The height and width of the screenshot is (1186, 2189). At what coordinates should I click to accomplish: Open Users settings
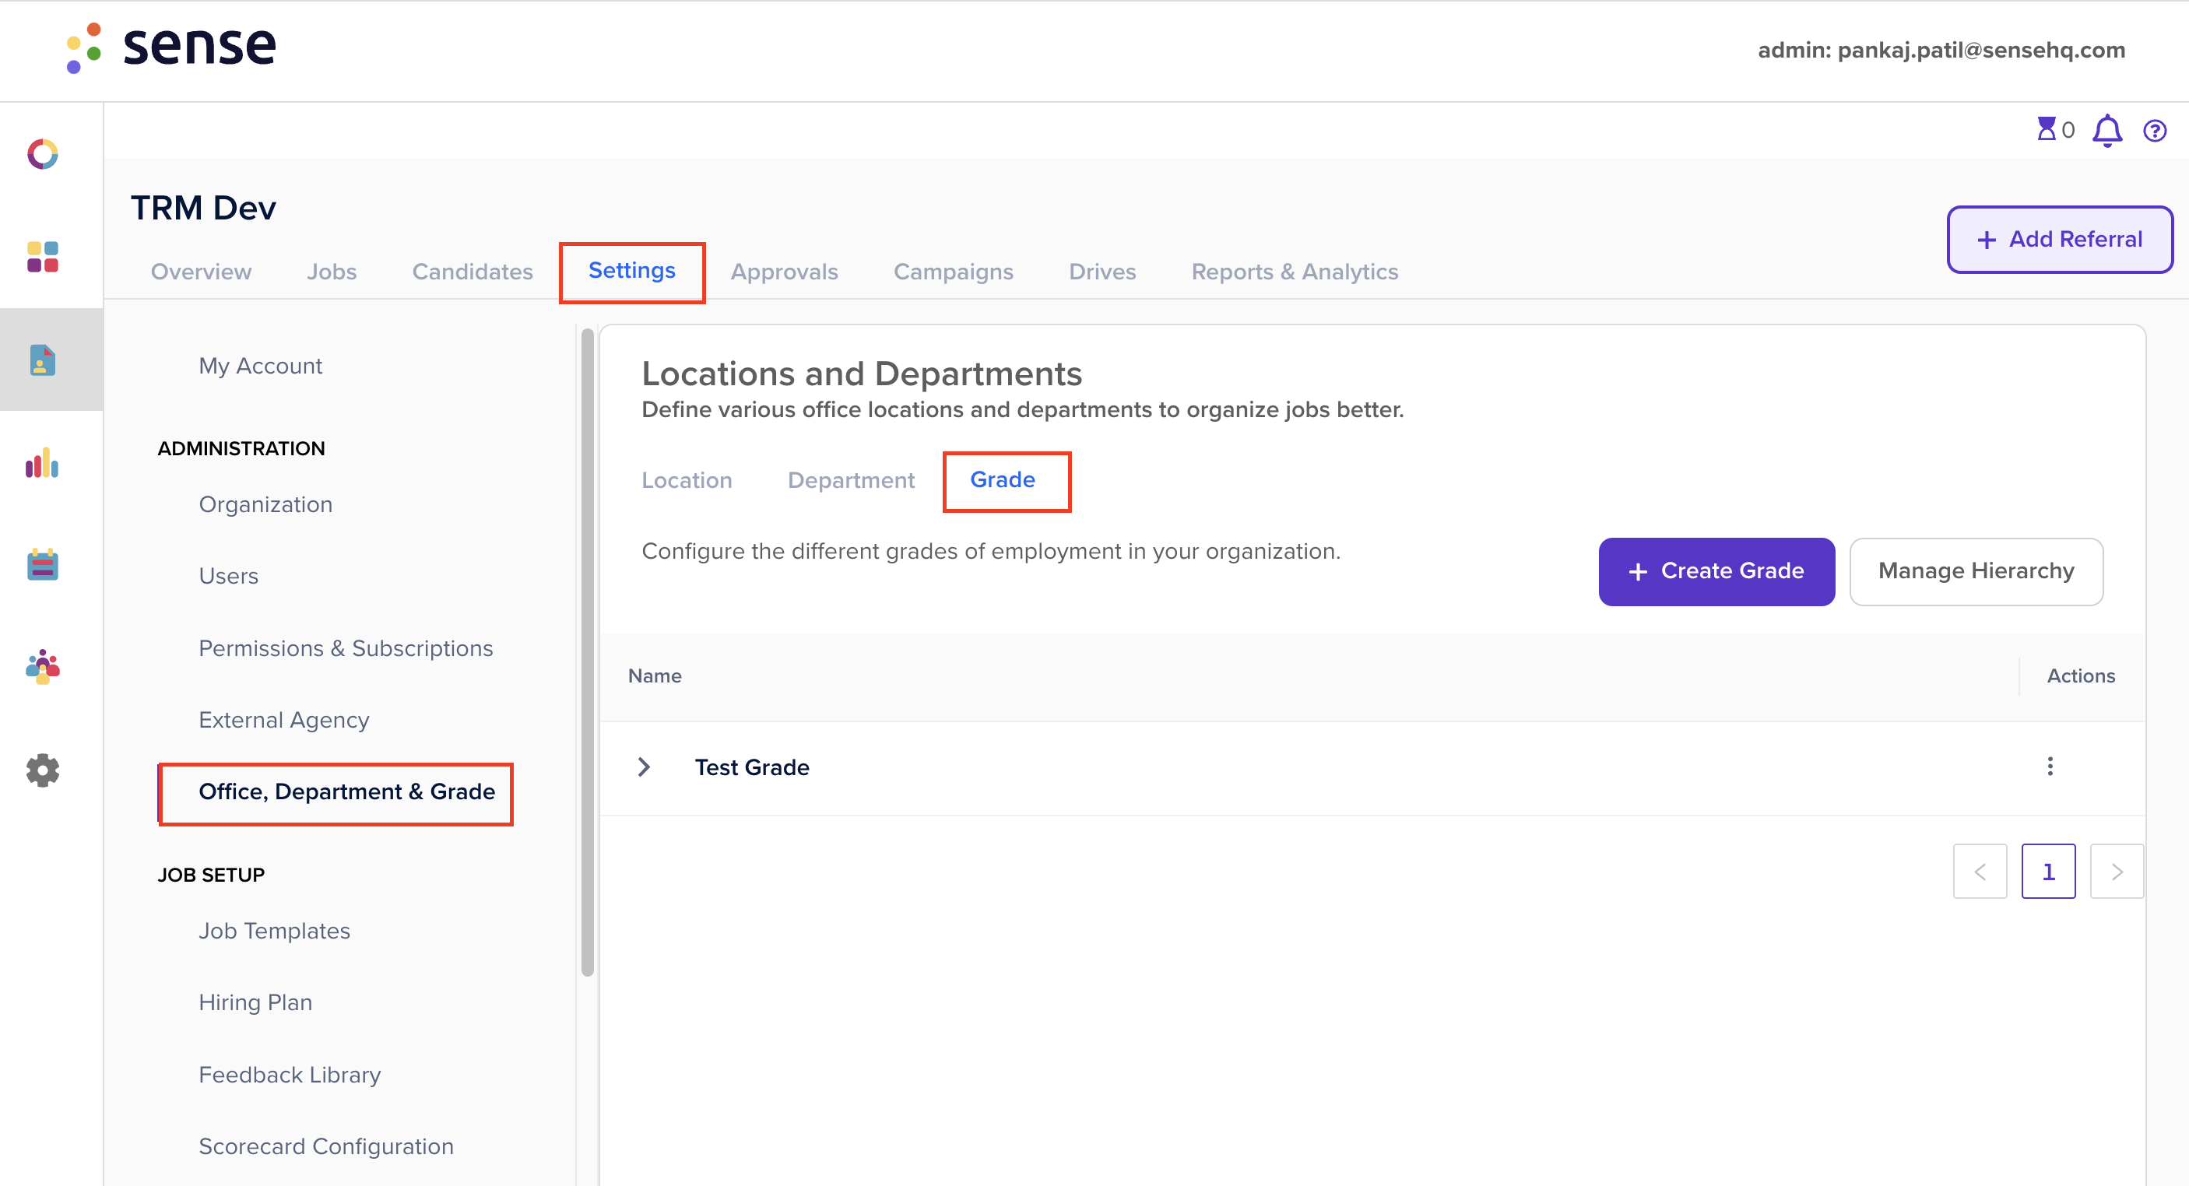(228, 576)
